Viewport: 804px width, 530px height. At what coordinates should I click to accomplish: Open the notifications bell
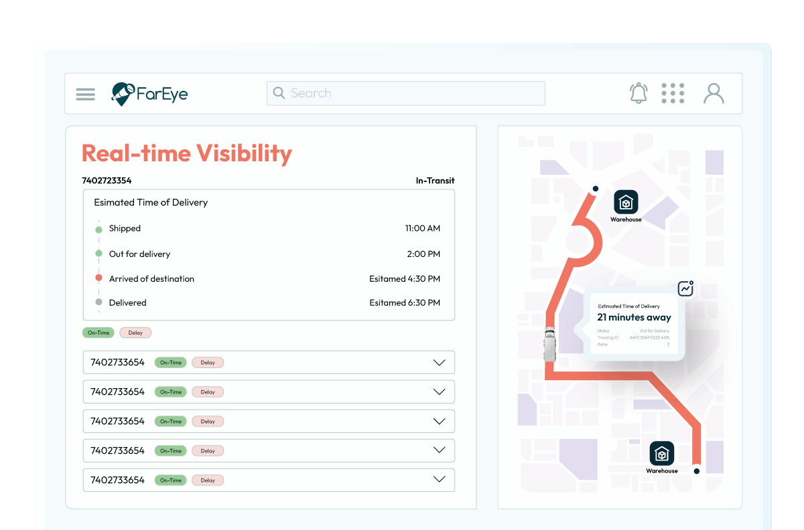(x=639, y=93)
